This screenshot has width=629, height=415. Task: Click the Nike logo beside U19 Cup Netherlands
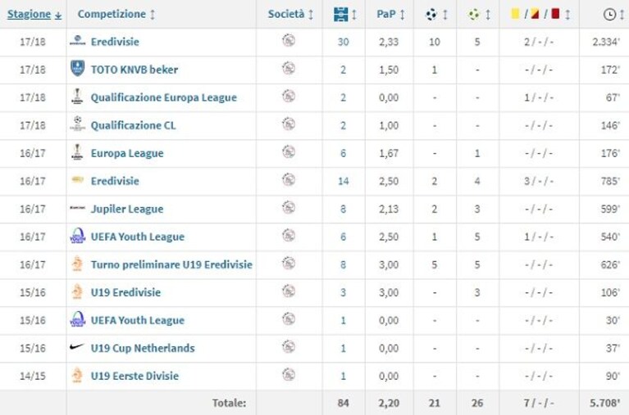click(77, 347)
